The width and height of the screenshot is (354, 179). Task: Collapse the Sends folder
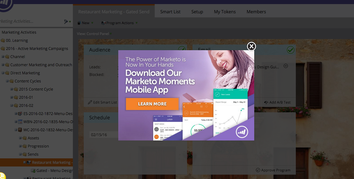point(20,154)
